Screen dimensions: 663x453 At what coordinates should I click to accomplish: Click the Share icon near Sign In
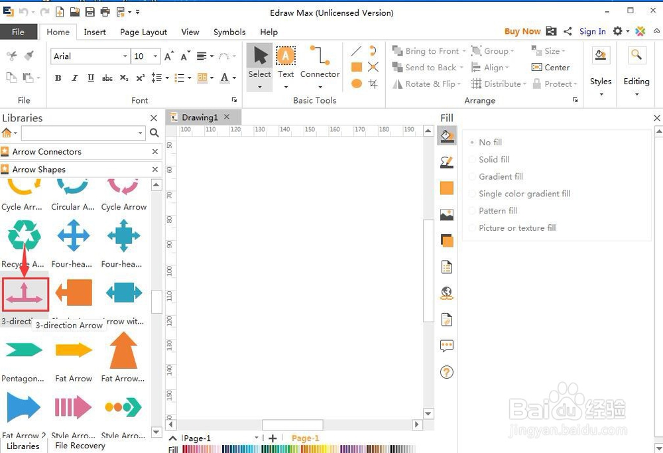(x=568, y=31)
